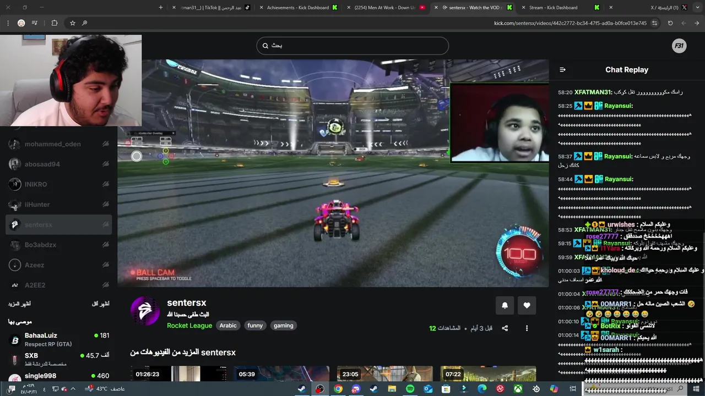Open the sentersx channel name link
Screen dimensions: 705x396
(x=187, y=303)
